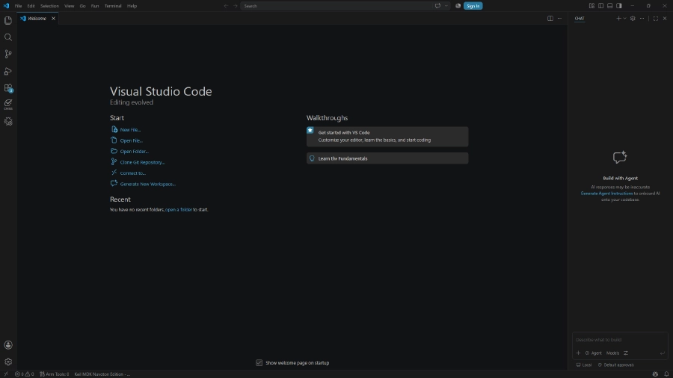
Task: Open the Edit menu
Action: pyautogui.click(x=31, y=6)
